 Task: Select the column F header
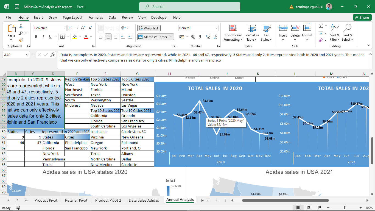105,74
